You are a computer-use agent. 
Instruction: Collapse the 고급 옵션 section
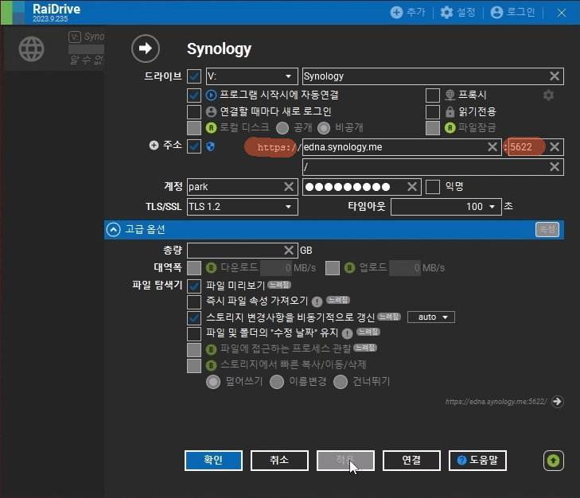pos(114,230)
